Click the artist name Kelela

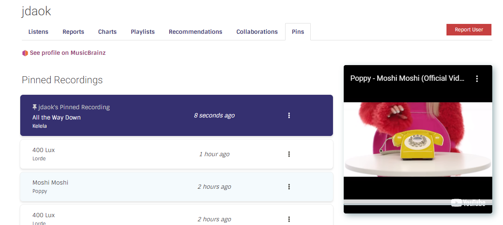40,126
